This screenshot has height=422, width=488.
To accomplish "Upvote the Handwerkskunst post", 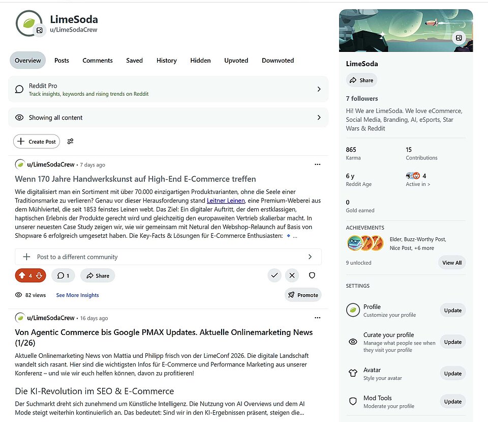I will coord(22,275).
